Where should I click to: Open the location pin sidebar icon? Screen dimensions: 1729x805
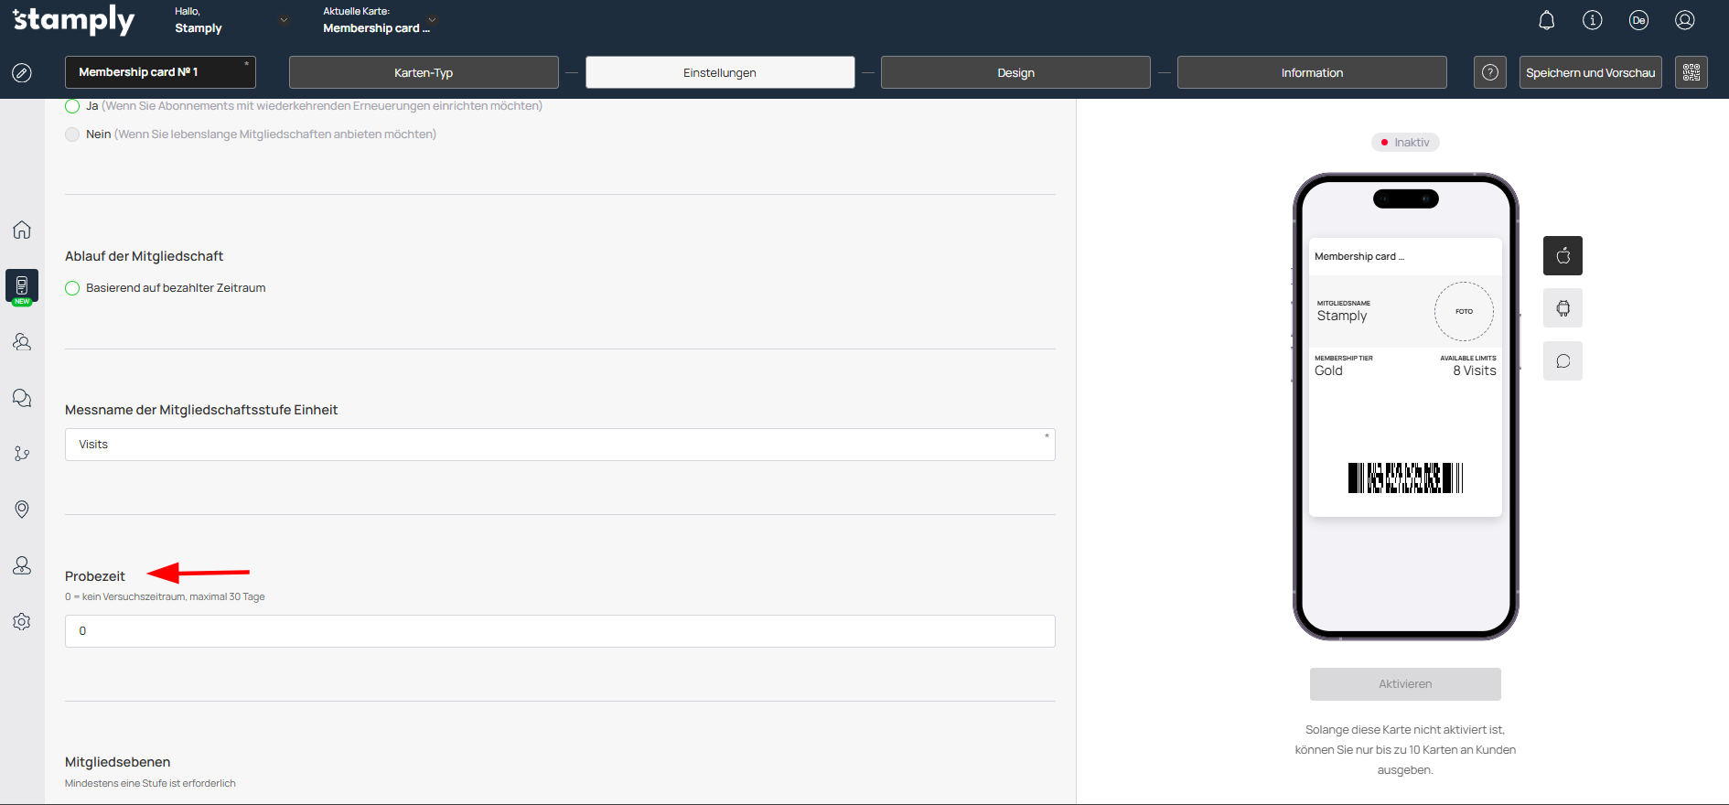coord(22,510)
